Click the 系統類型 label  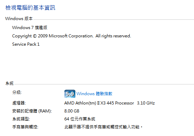tap(21, 119)
